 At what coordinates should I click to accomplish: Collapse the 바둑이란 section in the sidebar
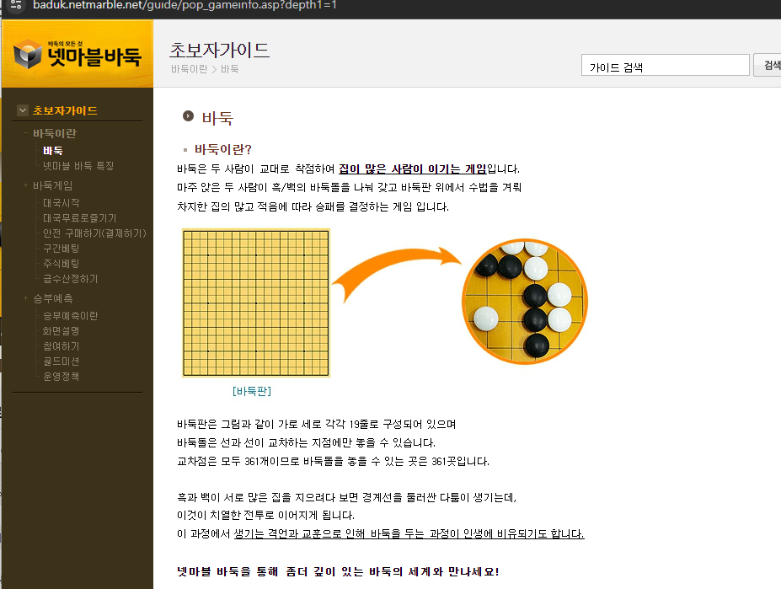[24, 133]
